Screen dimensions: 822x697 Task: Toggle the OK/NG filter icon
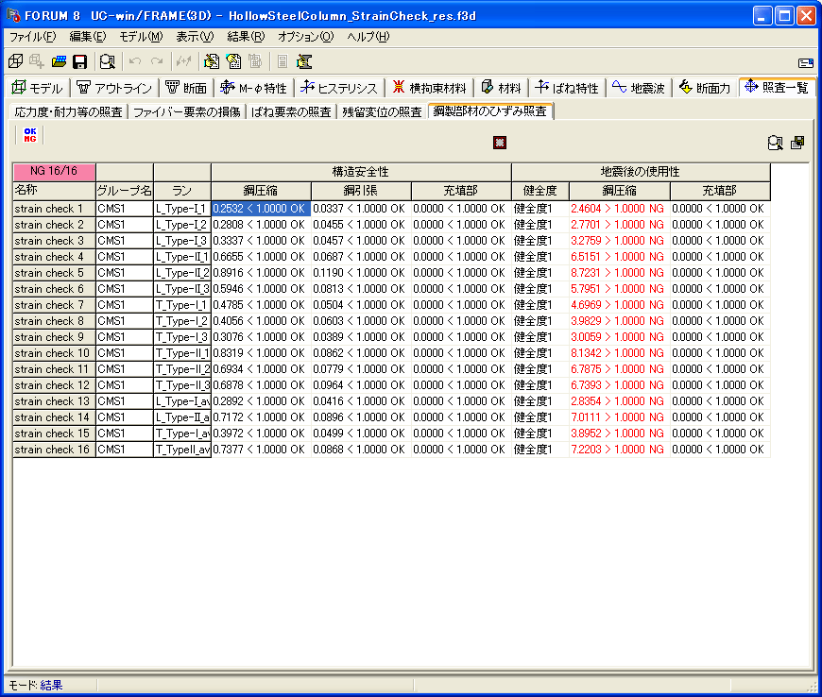point(30,135)
